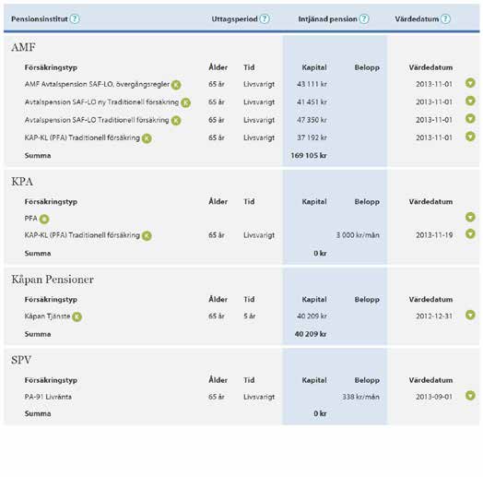Click K badge beside Avtalspension SAF-LO Traditionell försäkring
This screenshot has width=483, height=477.
(x=176, y=120)
